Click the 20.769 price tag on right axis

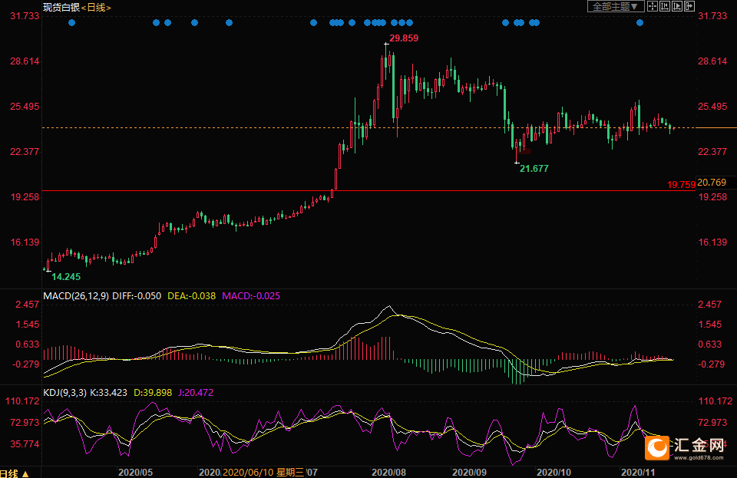click(712, 182)
